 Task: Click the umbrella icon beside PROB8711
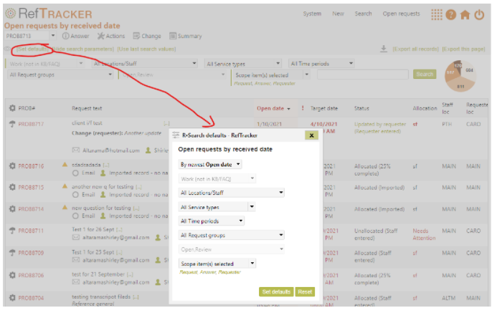coord(12,231)
